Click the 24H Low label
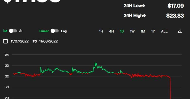Image resolution: width=190 pixels, height=99 pixels. [133, 6]
